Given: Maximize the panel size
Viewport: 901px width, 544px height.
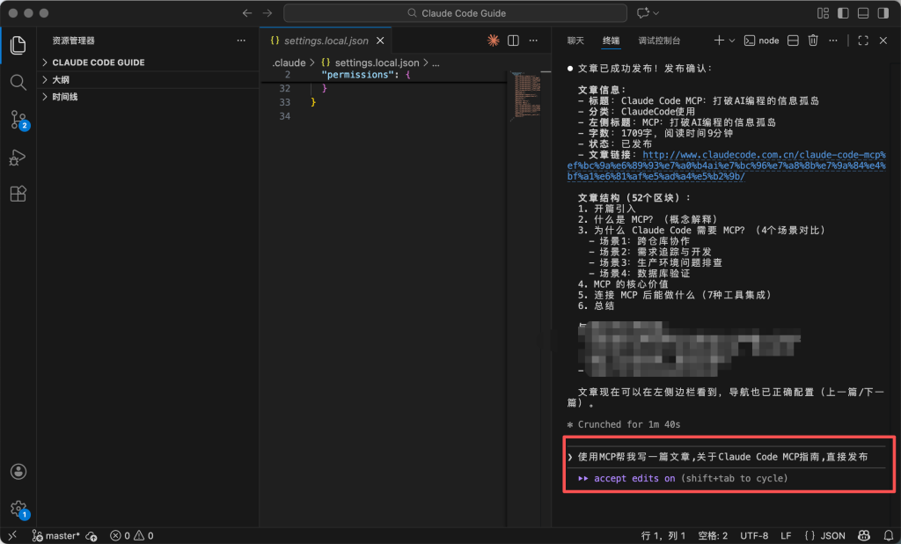Looking at the screenshot, I should pyautogui.click(x=862, y=40).
